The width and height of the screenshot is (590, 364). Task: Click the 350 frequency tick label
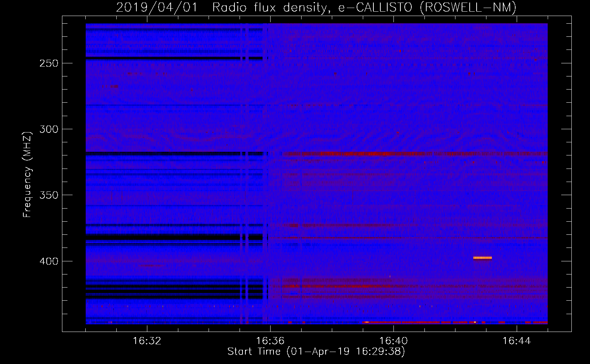pyautogui.click(x=49, y=195)
